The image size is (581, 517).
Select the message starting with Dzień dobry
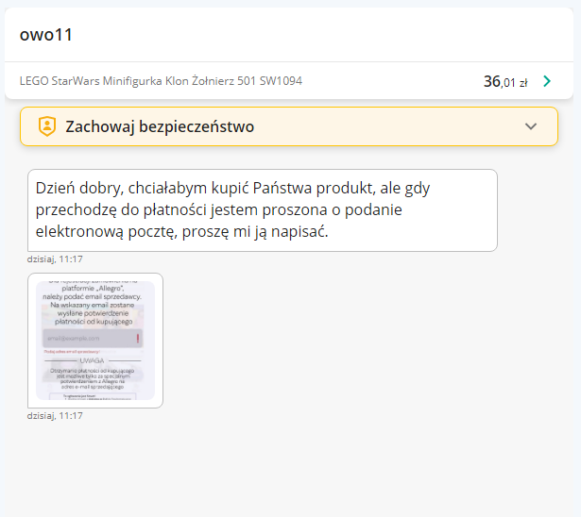point(262,209)
